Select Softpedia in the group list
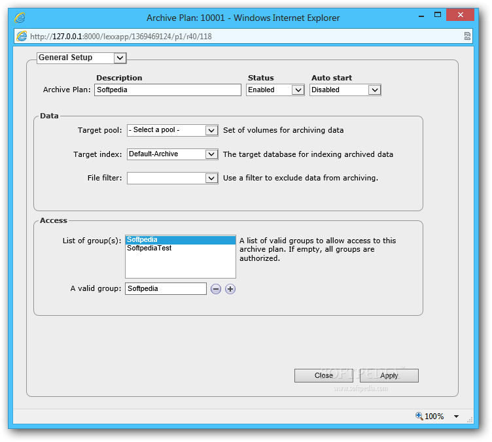492x442 pixels. [x=181, y=240]
